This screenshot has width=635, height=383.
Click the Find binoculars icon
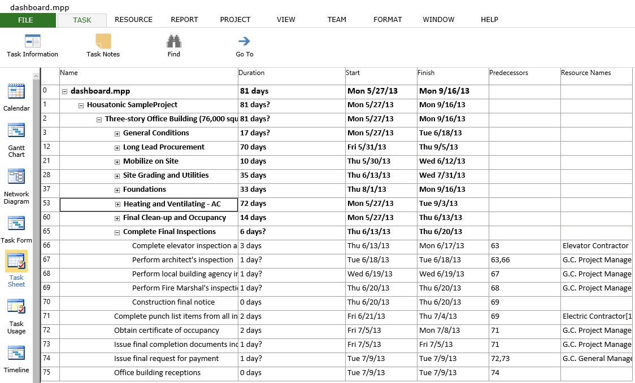point(173,45)
